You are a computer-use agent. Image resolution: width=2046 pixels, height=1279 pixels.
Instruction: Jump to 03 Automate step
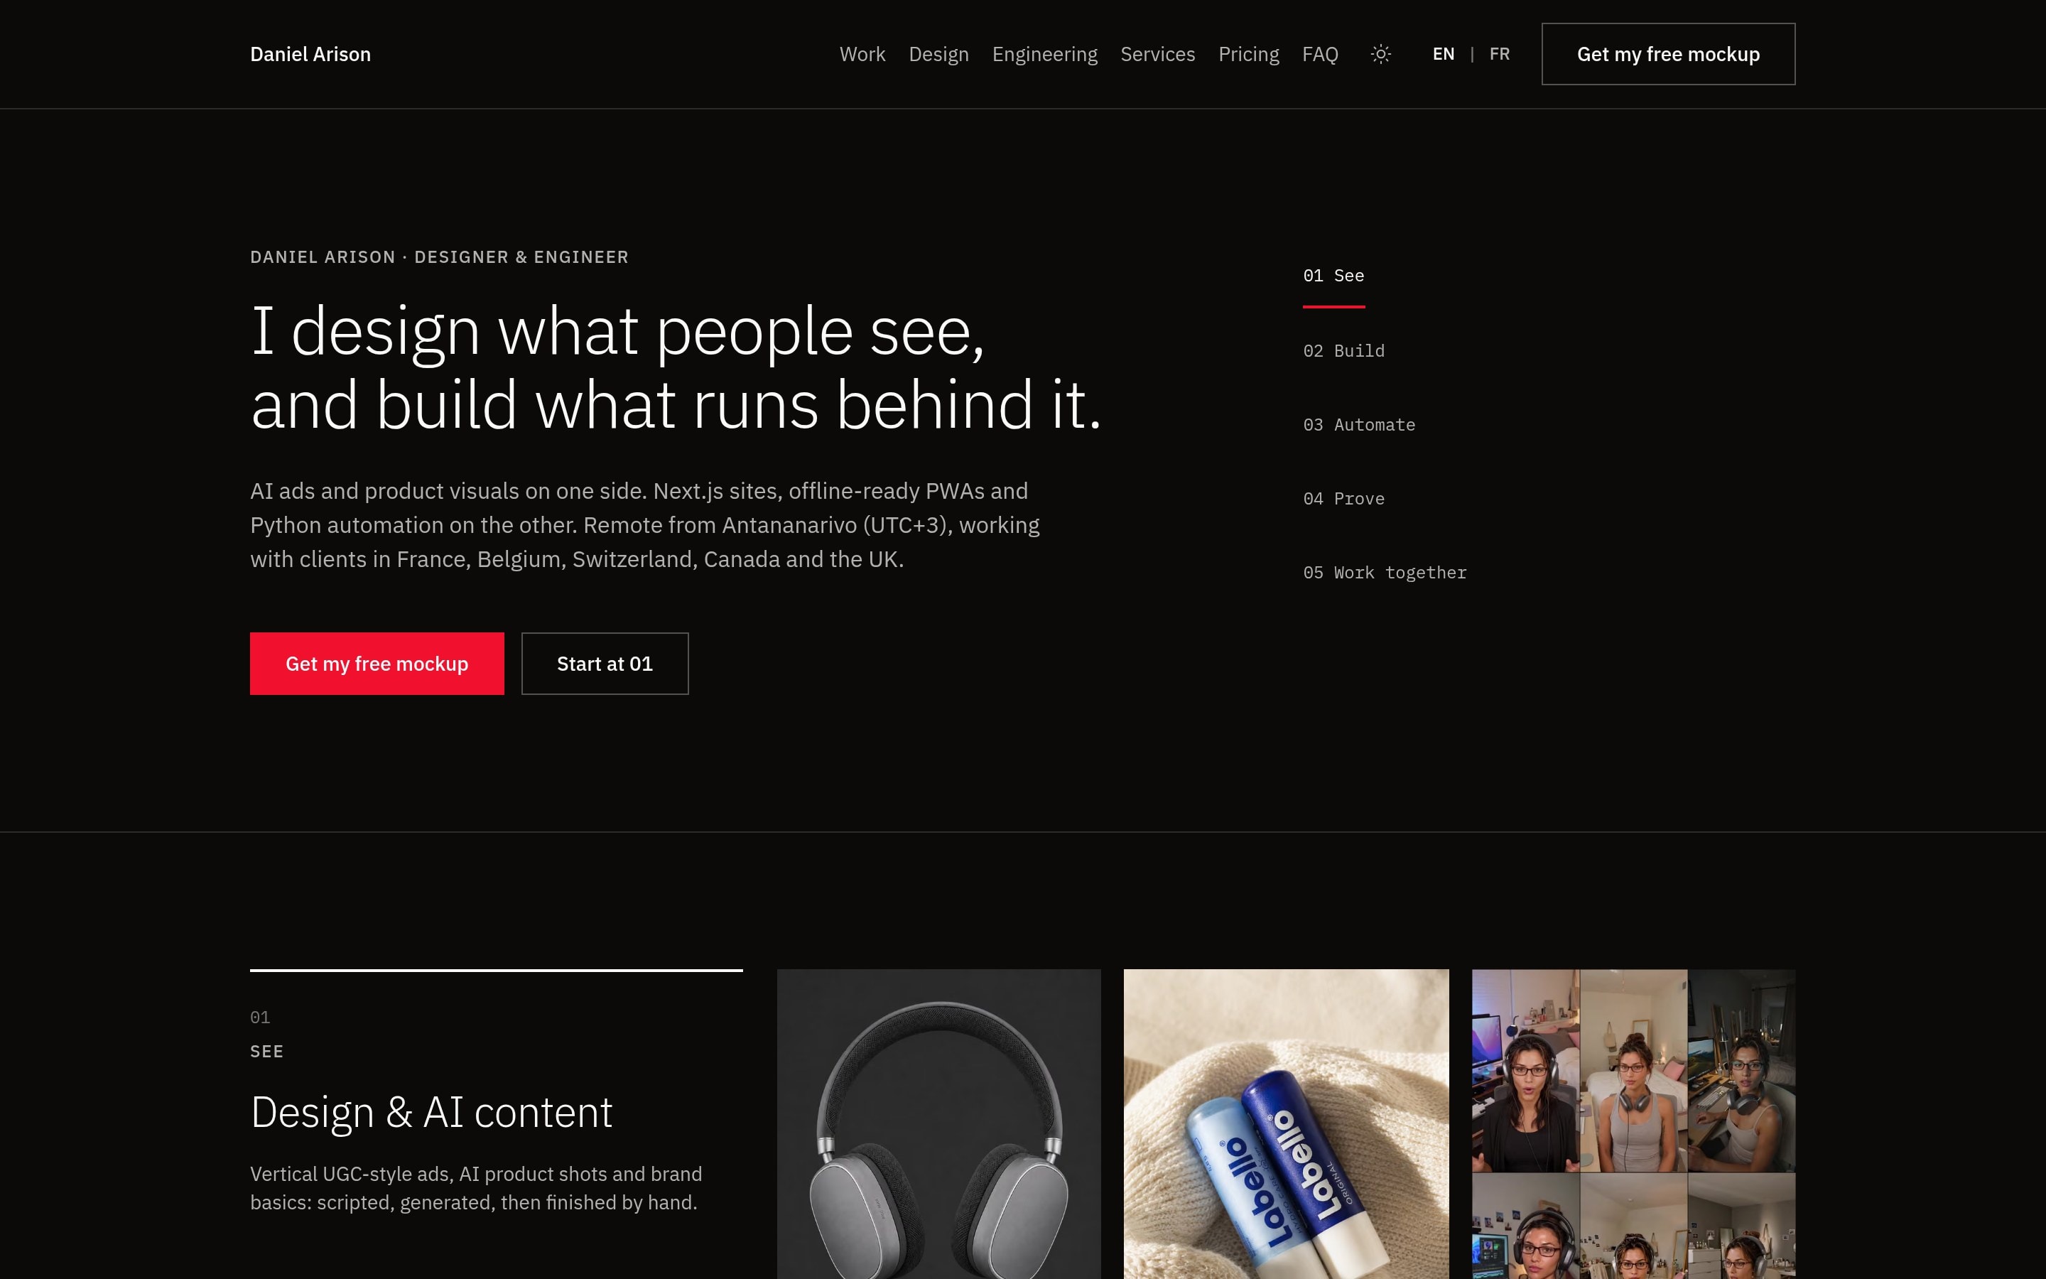[x=1358, y=425]
